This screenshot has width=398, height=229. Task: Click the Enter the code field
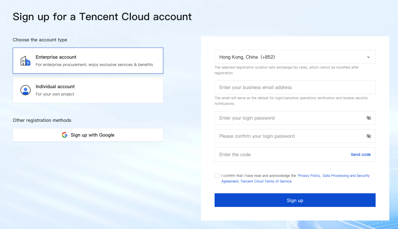281,154
